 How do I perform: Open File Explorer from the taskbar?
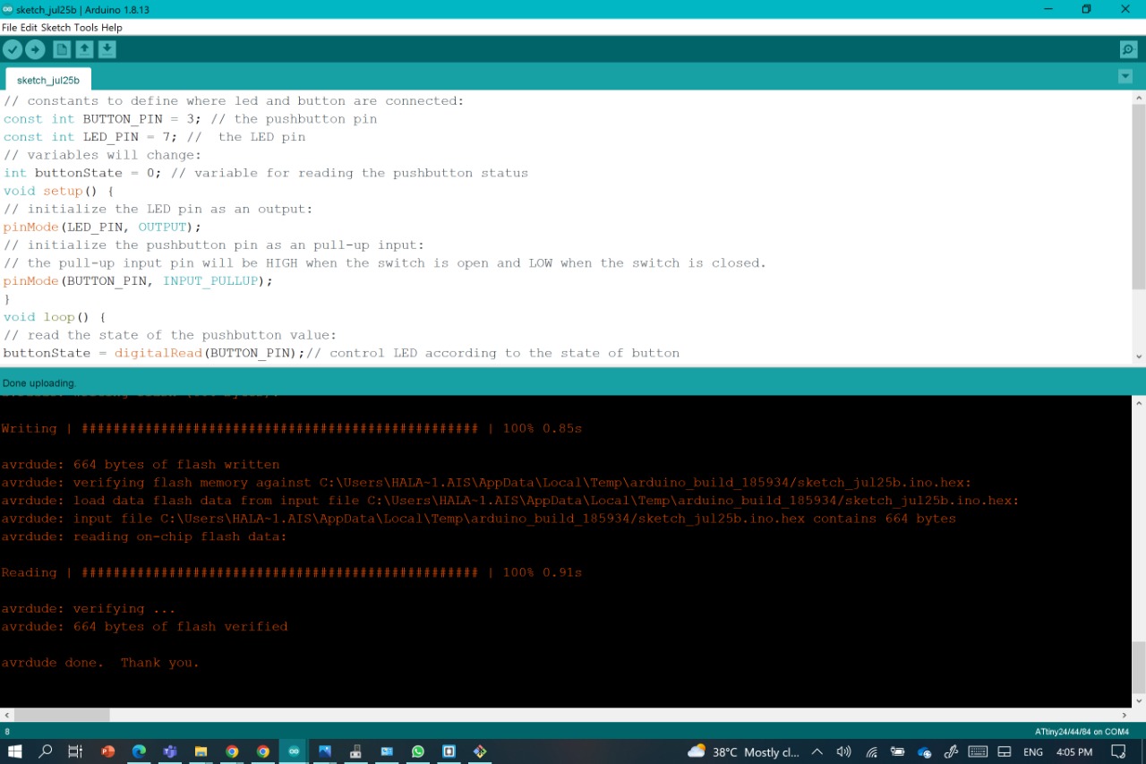[201, 751]
